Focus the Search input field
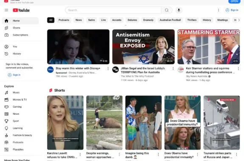Viewport: 244px width, 161px height. [x=113, y=10]
